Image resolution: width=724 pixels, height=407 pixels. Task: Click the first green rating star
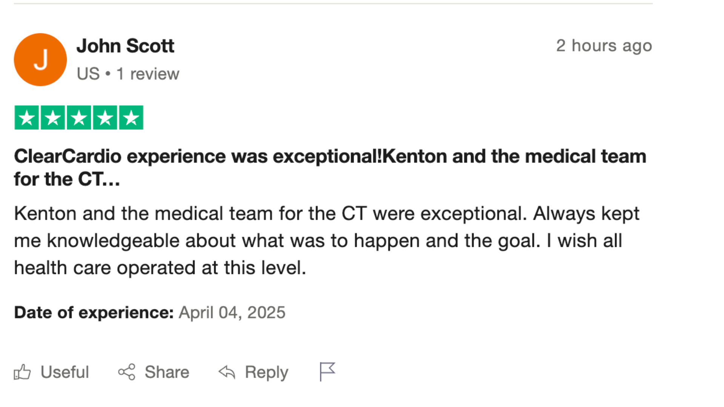click(x=27, y=118)
